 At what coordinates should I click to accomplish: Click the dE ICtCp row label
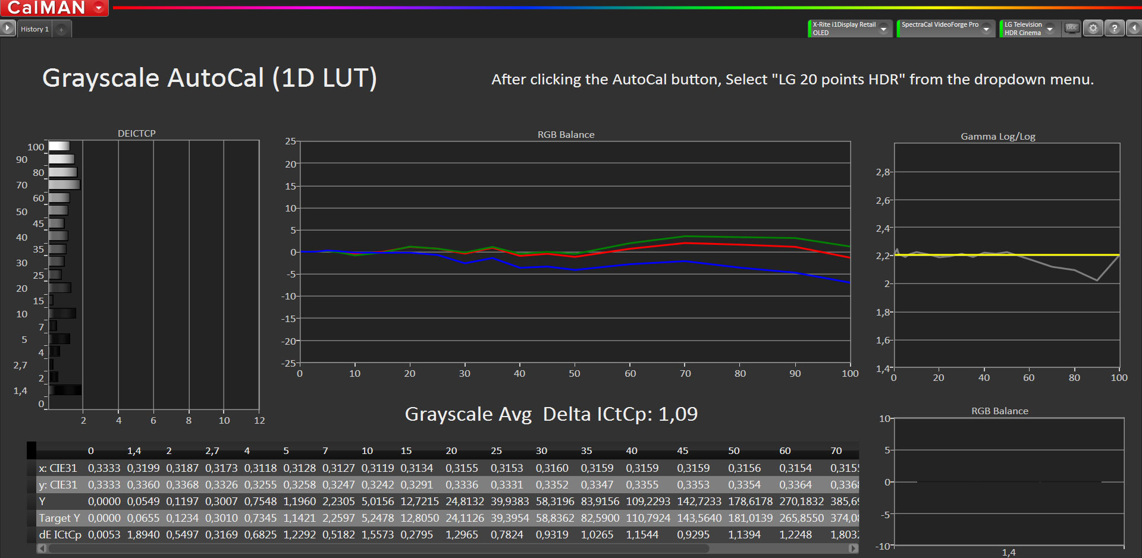(59, 535)
